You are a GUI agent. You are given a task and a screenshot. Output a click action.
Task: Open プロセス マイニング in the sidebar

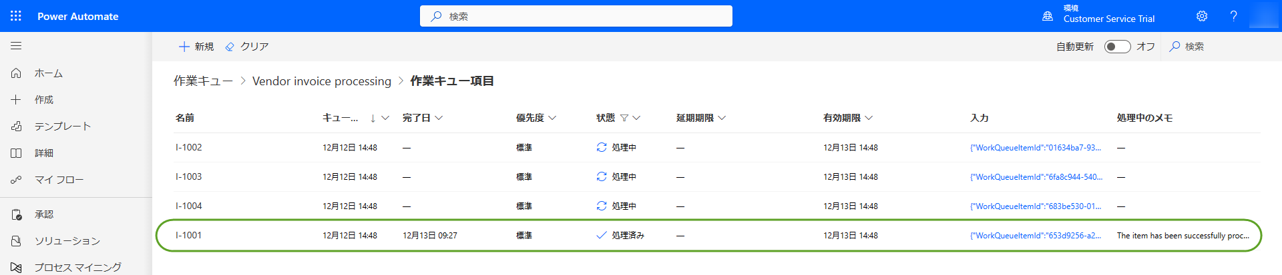coord(78,267)
